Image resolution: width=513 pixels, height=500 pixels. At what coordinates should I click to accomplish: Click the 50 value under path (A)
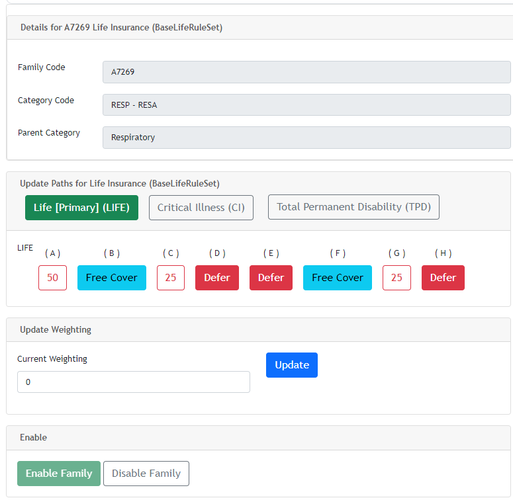pyautogui.click(x=52, y=278)
